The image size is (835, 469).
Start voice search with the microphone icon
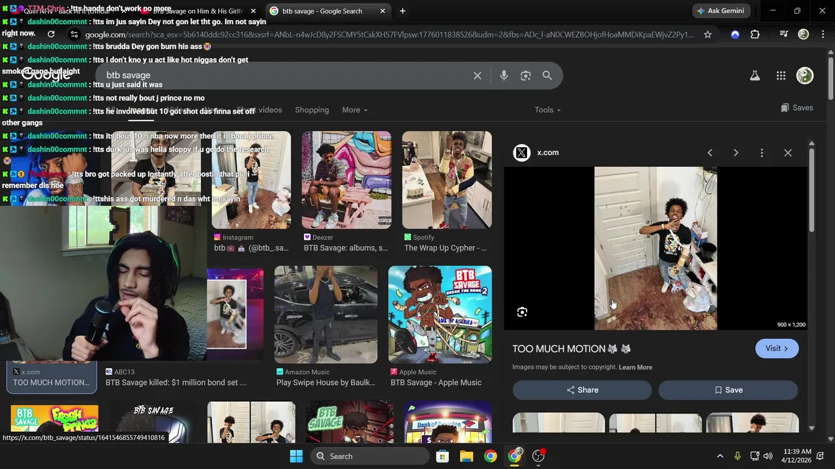pyautogui.click(x=504, y=76)
